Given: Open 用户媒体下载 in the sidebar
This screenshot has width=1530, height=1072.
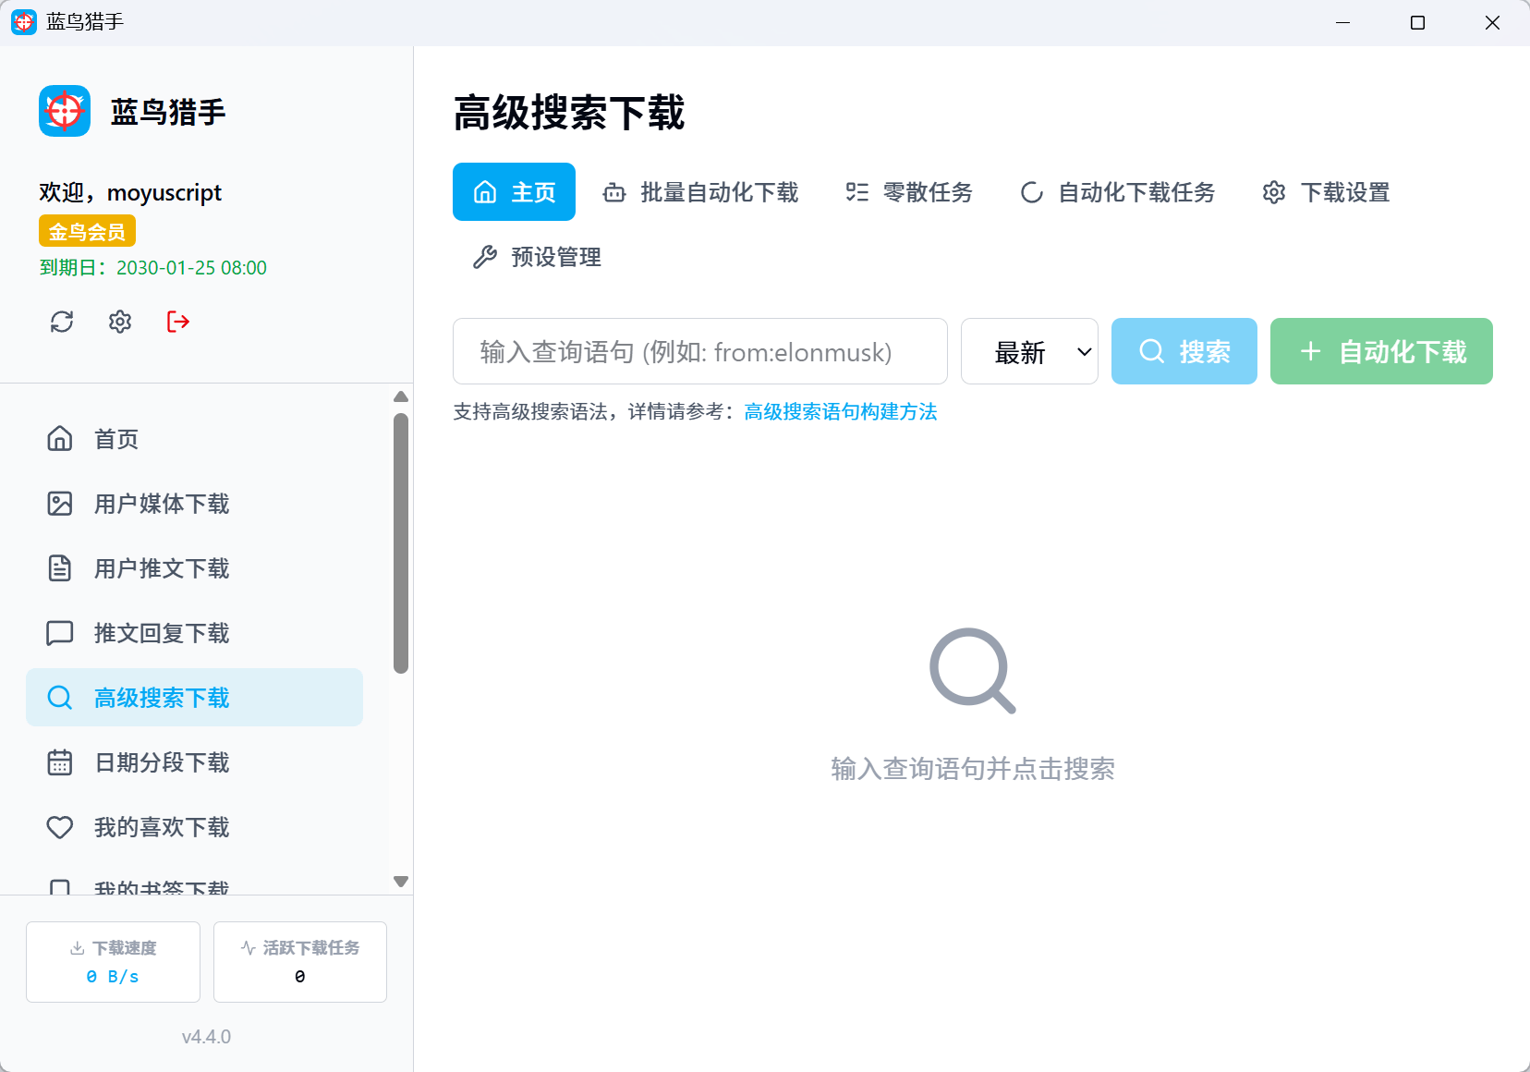Looking at the screenshot, I should [161, 504].
